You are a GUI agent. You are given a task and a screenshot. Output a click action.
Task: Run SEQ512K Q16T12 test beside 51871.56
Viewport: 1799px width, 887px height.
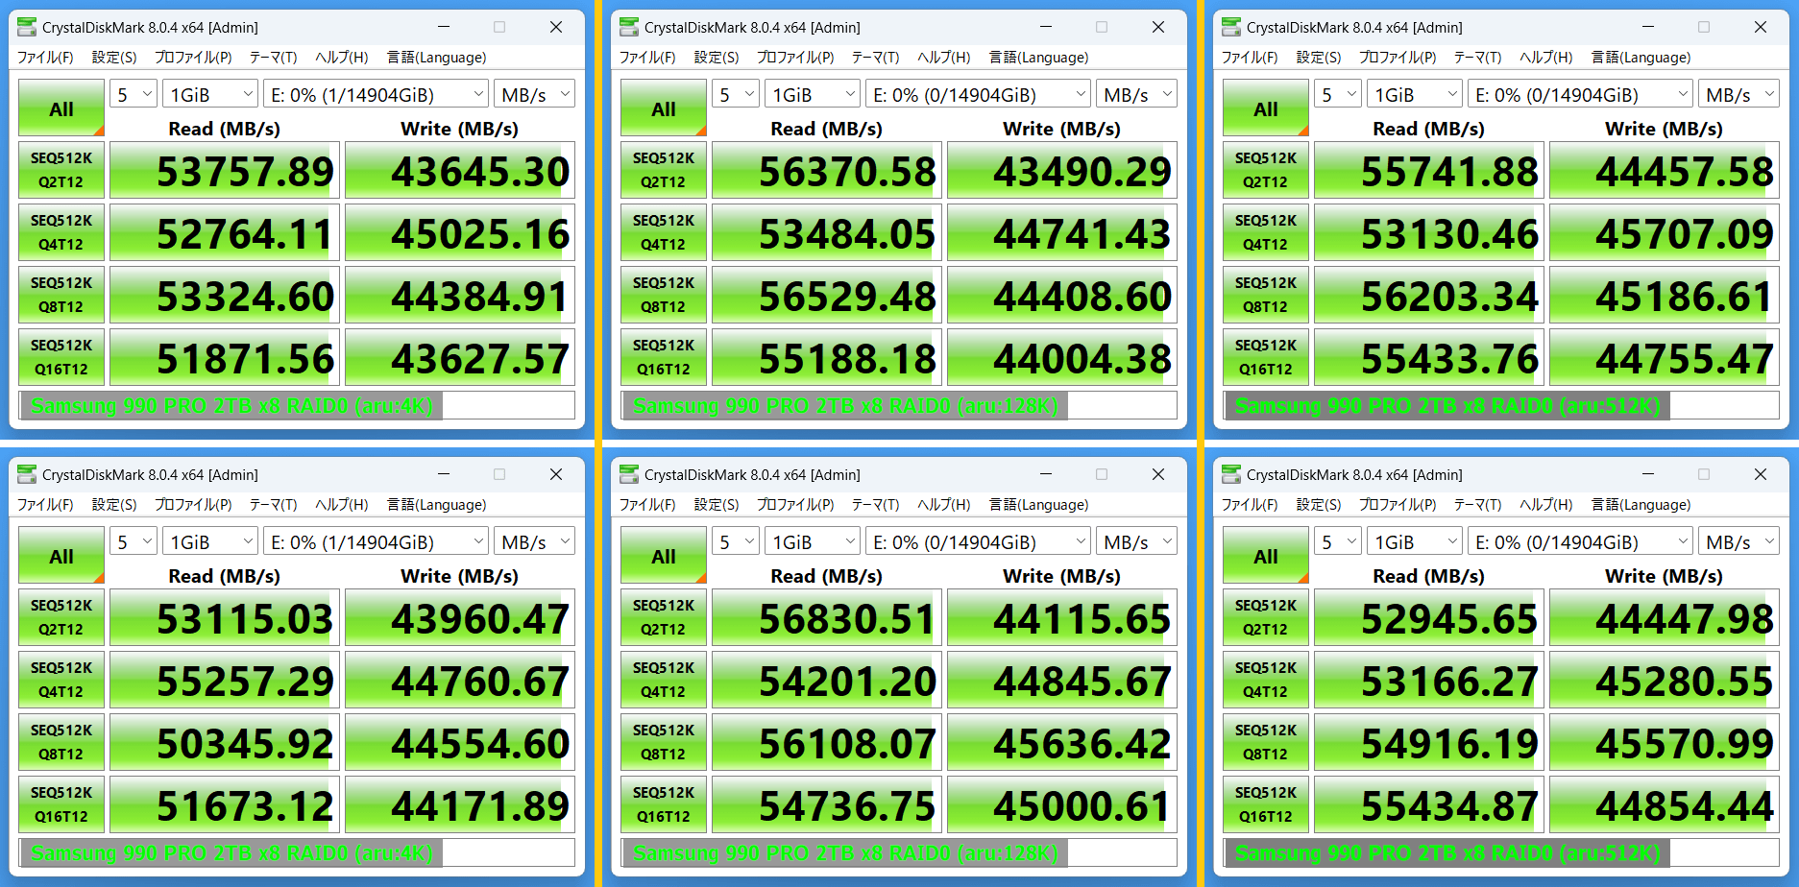pyautogui.click(x=61, y=357)
